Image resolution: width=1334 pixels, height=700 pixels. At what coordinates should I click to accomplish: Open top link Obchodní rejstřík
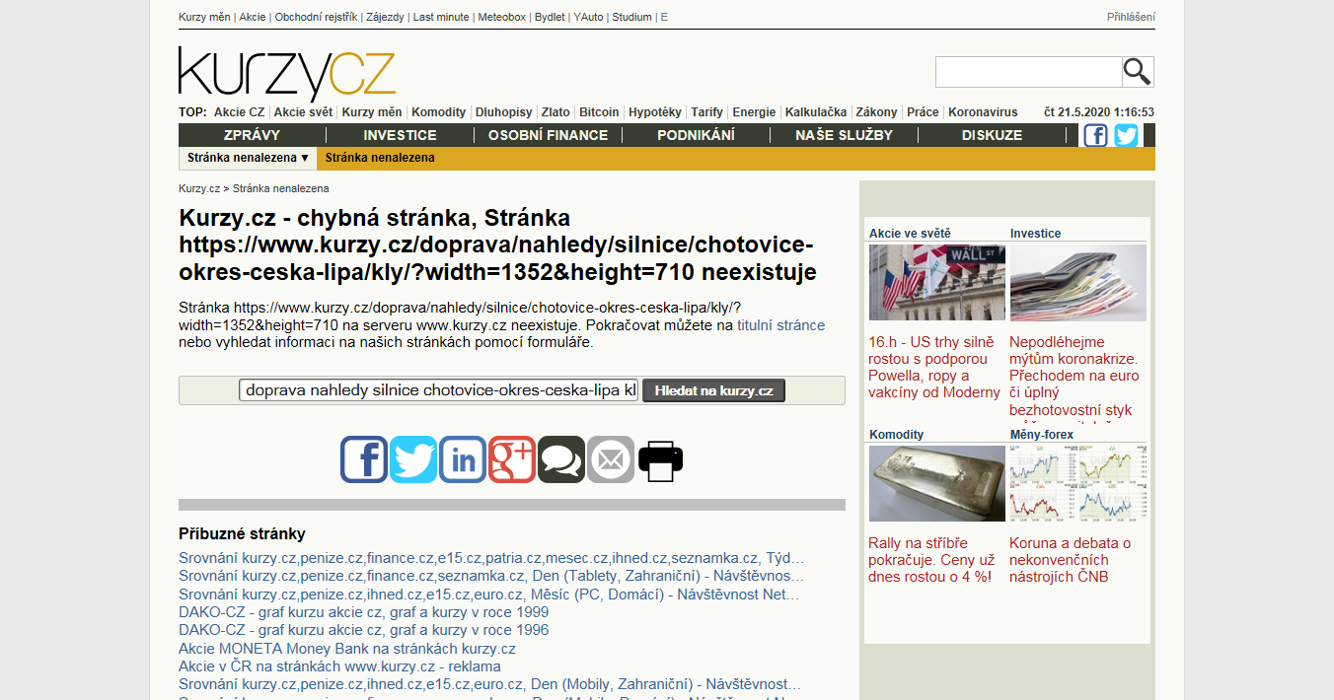click(x=316, y=17)
